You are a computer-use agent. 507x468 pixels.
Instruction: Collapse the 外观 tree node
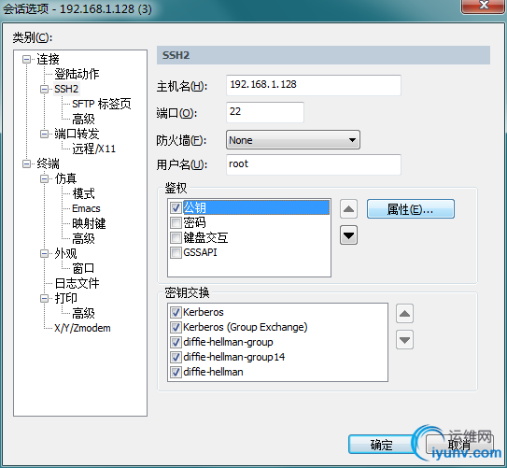click(44, 253)
